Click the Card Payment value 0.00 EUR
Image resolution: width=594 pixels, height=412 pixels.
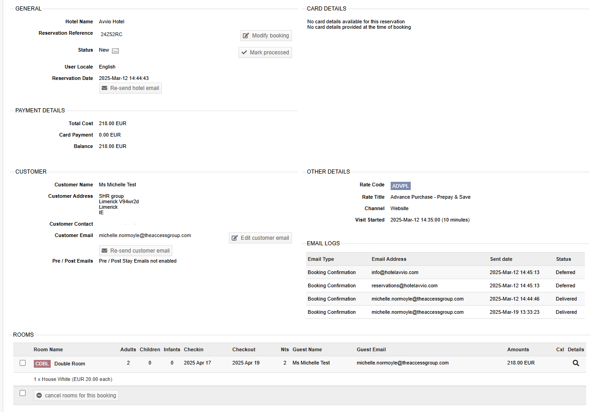click(110, 135)
